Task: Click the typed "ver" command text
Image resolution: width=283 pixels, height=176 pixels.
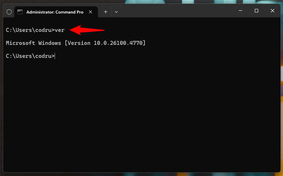Action: (x=60, y=30)
